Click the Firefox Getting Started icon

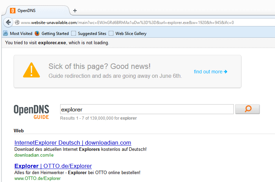pyautogui.click(x=37, y=33)
